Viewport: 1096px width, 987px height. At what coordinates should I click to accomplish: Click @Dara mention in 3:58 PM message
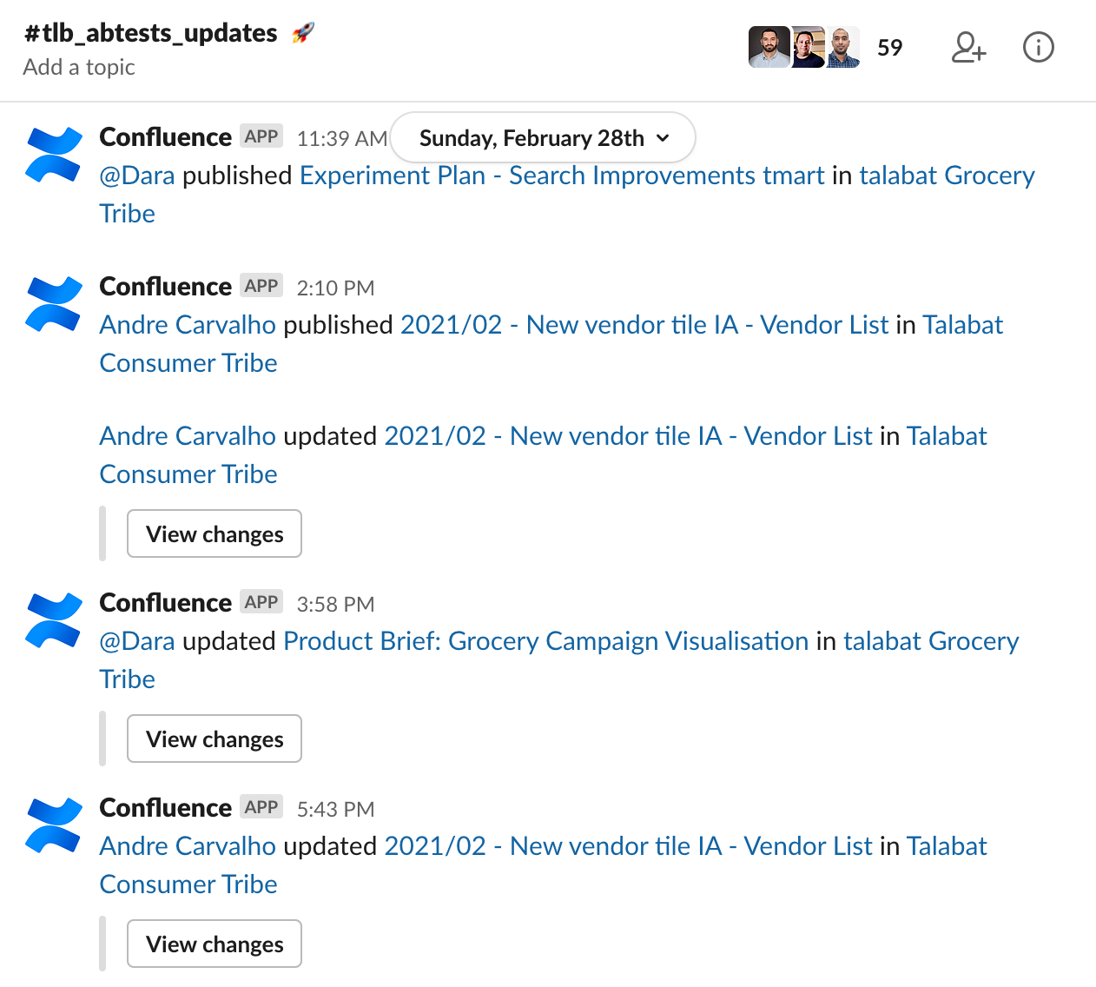click(137, 641)
